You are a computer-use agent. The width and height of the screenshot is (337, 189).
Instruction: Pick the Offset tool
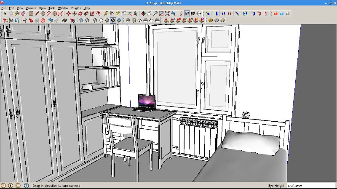[x=98, y=13]
